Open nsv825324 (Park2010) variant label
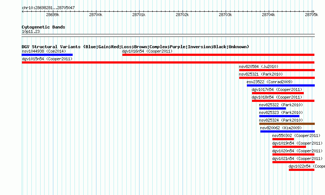This screenshot has height=195, width=325. coord(281,120)
